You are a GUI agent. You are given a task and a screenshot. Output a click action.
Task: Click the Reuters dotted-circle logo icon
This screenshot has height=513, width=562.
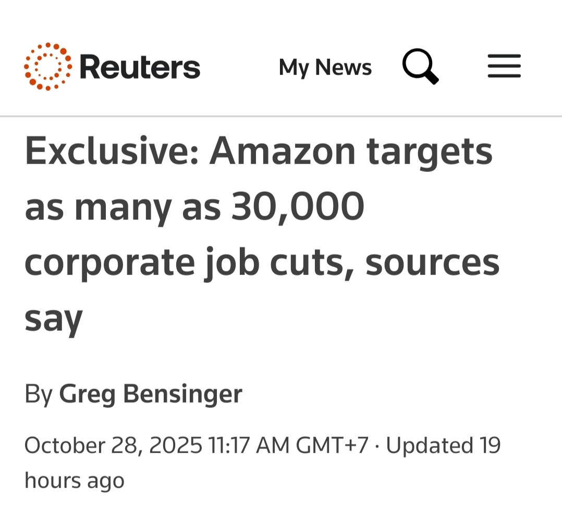click(48, 67)
